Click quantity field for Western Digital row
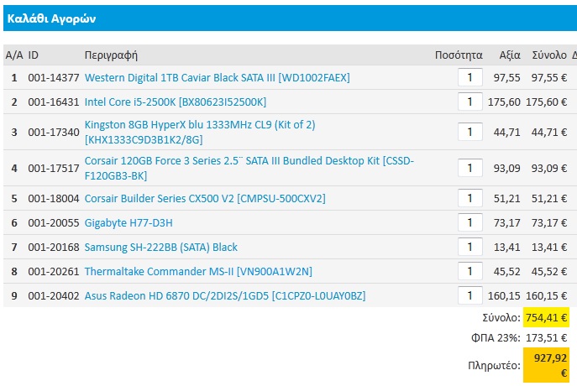577x386 pixels. (470, 77)
